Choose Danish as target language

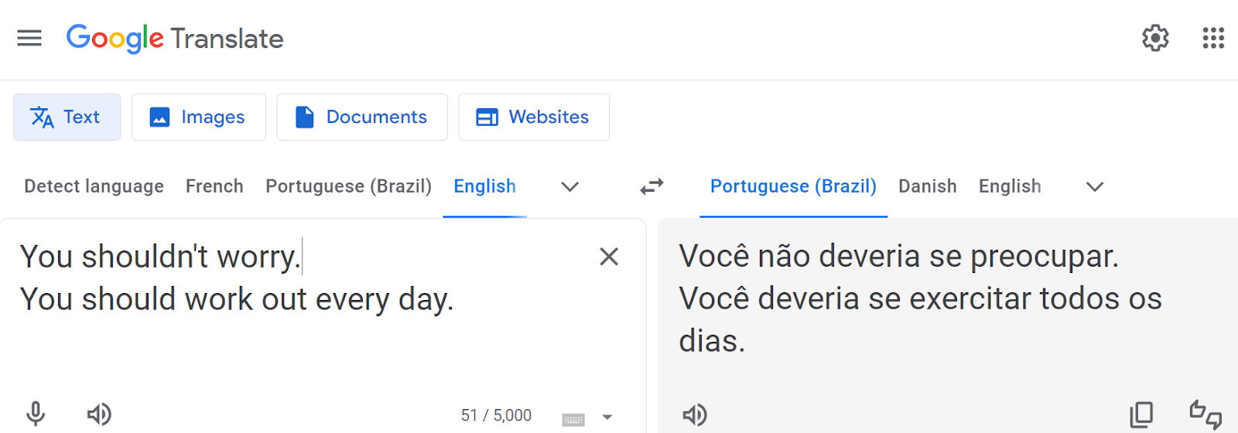tap(927, 186)
